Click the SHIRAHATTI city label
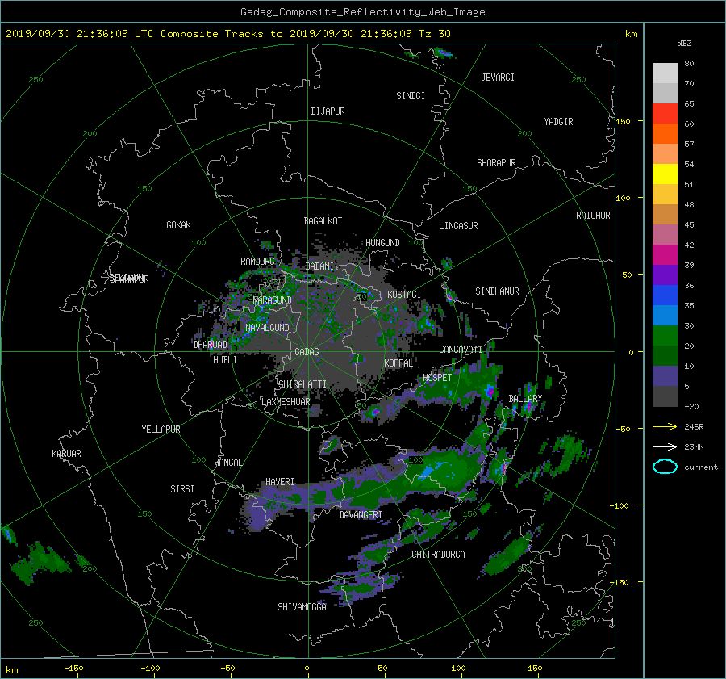726x679 pixels. pos(302,384)
